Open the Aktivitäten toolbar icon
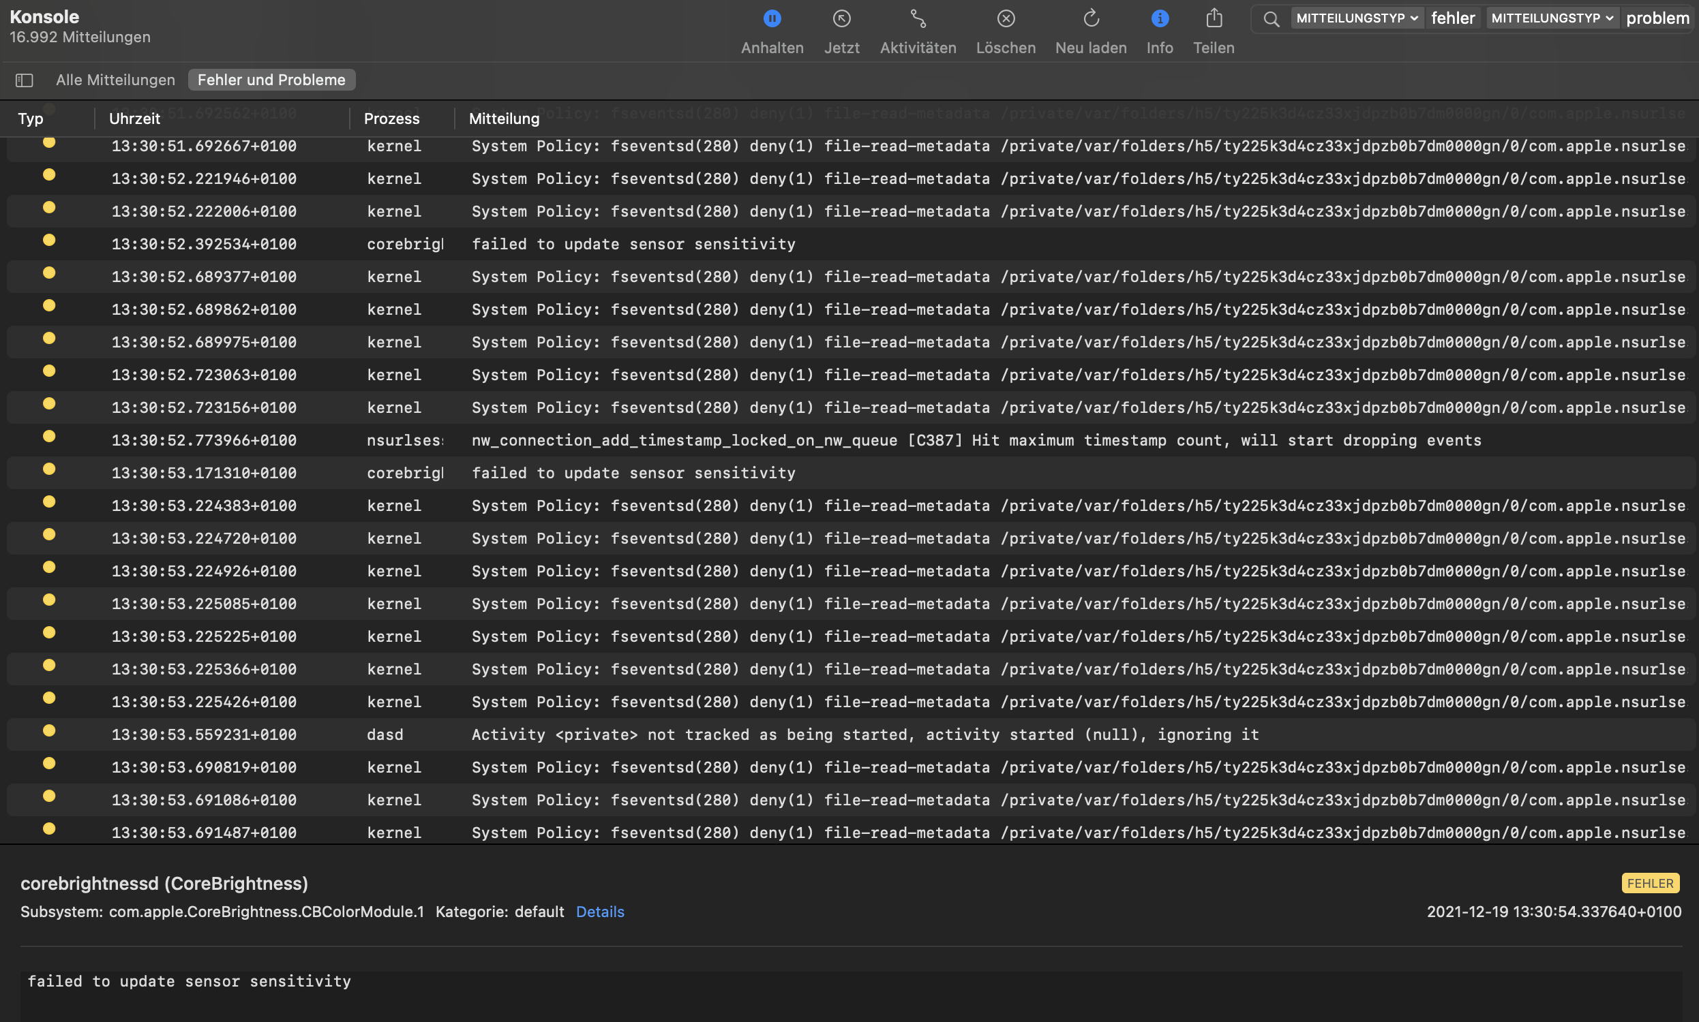This screenshot has width=1699, height=1022. 918,19
